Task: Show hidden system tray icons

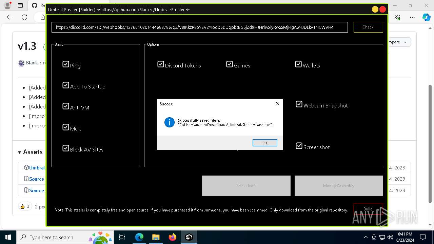Action: pos(366,237)
